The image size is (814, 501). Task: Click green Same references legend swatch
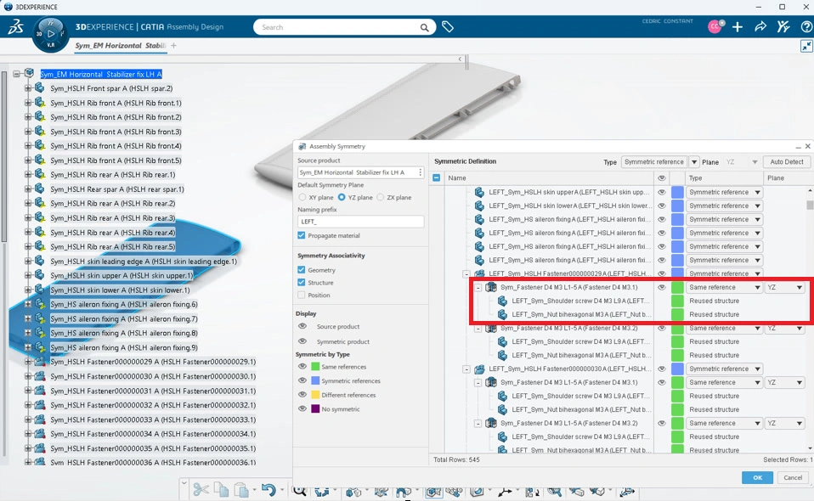[315, 367]
